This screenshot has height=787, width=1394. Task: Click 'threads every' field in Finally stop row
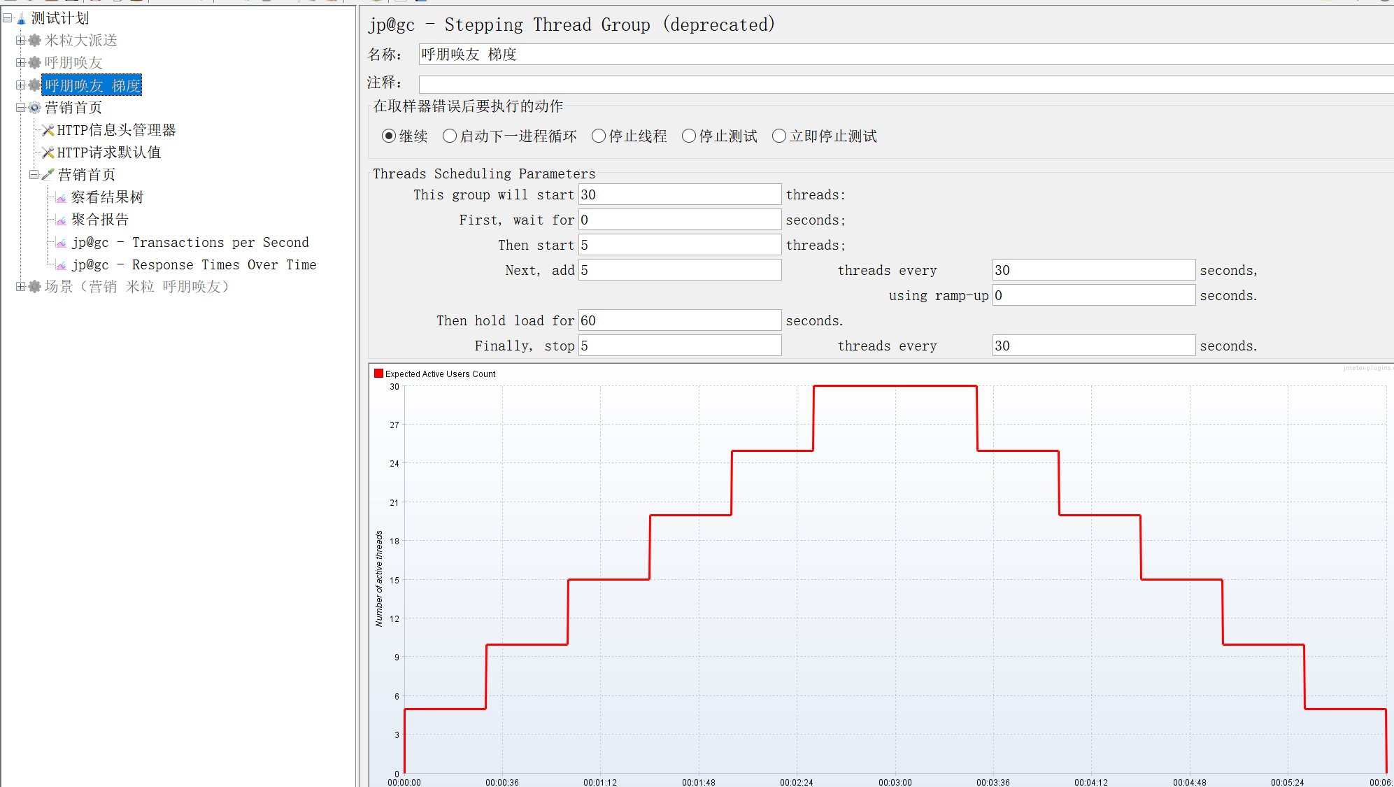click(1094, 346)
